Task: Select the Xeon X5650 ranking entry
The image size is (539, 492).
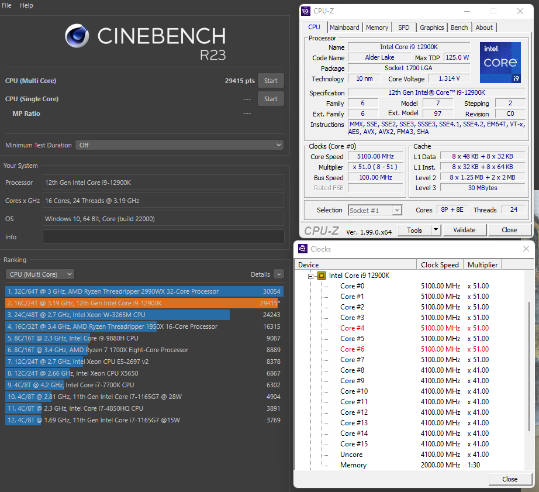Action: [x=144, y=373]
